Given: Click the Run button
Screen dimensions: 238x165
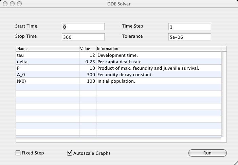Looking at the screenshot, I should click(x=207, y=153).
